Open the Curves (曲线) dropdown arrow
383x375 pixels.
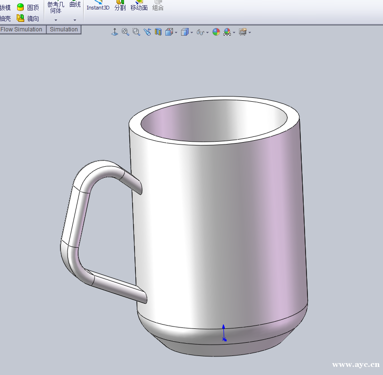[75, 20]
